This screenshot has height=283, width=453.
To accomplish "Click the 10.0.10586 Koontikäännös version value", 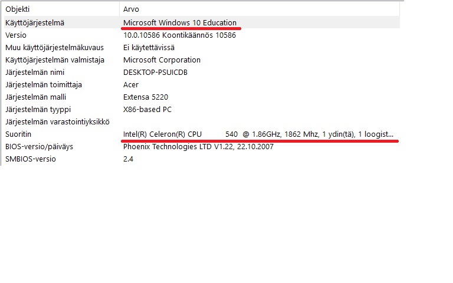I will (x=179, y=35).
